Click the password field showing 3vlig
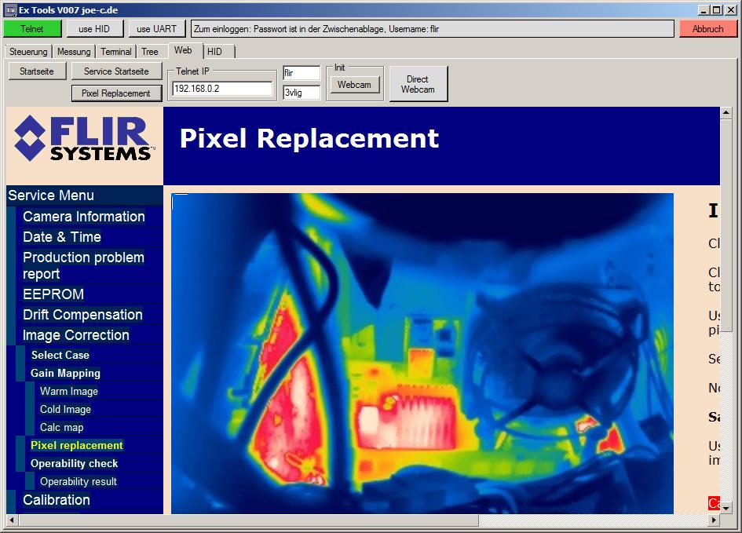The width and height of the screenshot is (742, 533). pos(302,93)
